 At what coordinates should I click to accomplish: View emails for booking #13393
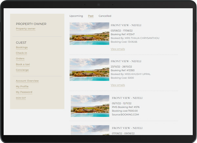(x=118, y=85)
